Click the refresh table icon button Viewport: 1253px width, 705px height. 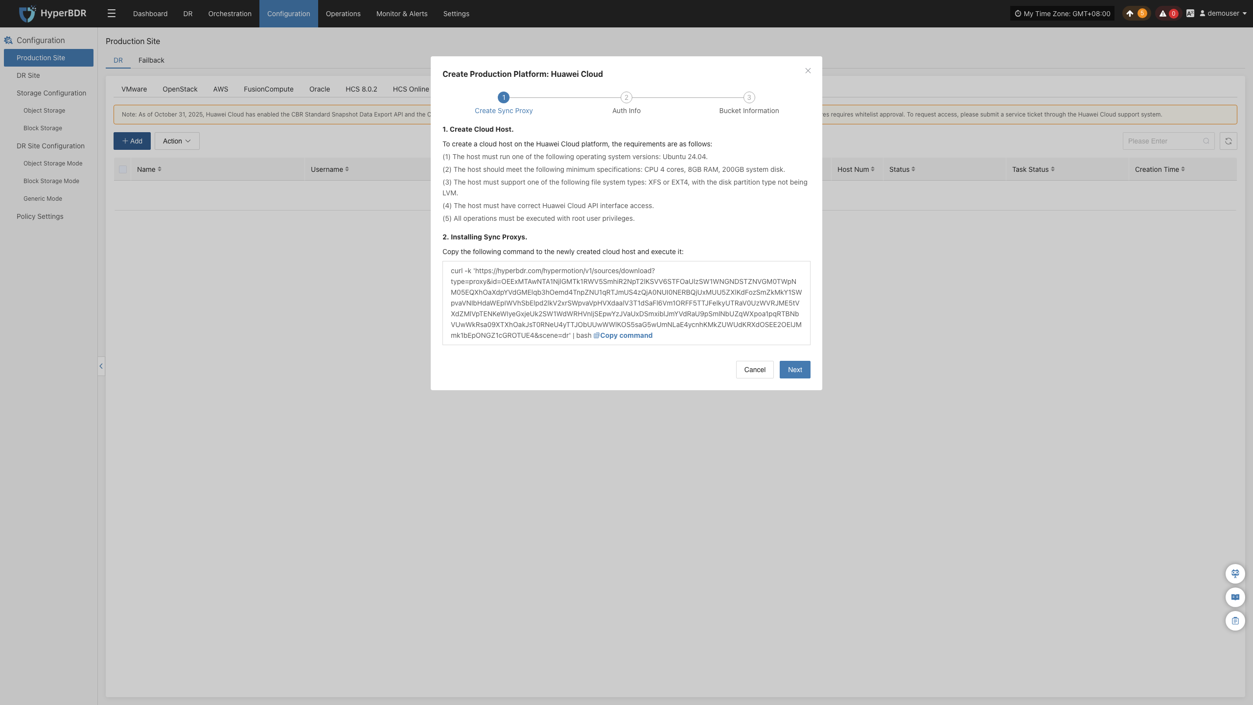point(1228,141)
